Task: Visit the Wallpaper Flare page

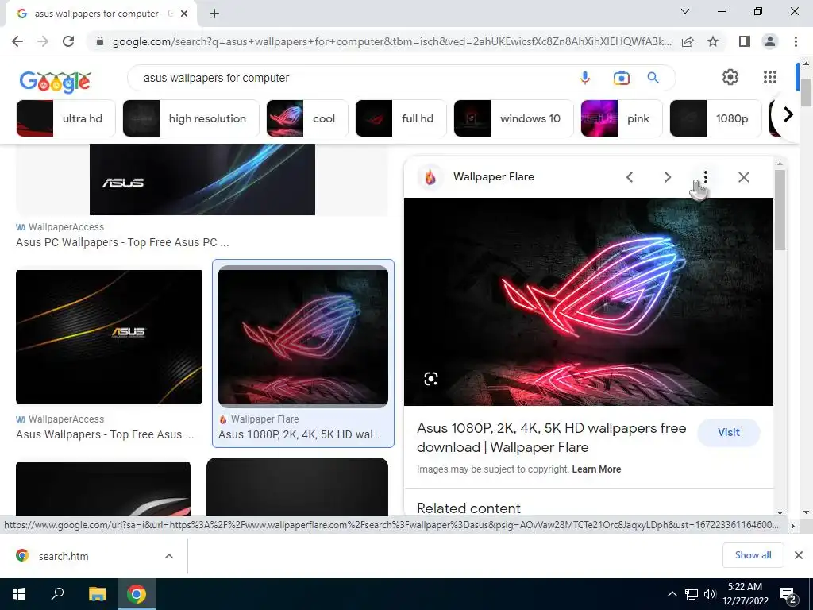Action: [x=729, y=432]
